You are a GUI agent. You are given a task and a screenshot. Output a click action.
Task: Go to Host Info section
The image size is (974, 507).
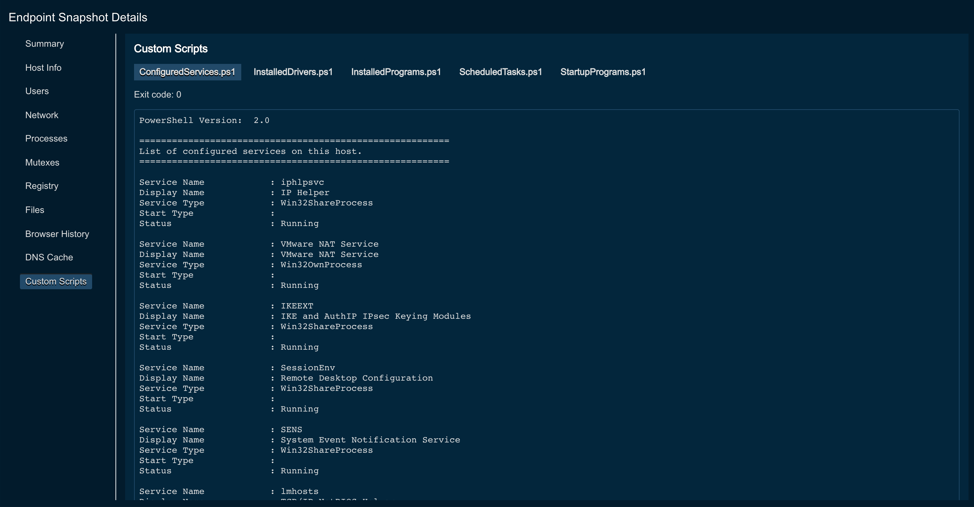coord(43,68)
